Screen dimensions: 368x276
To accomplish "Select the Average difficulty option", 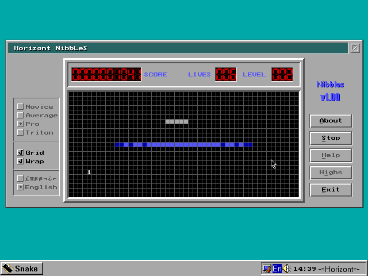I will tap(21, 116).
